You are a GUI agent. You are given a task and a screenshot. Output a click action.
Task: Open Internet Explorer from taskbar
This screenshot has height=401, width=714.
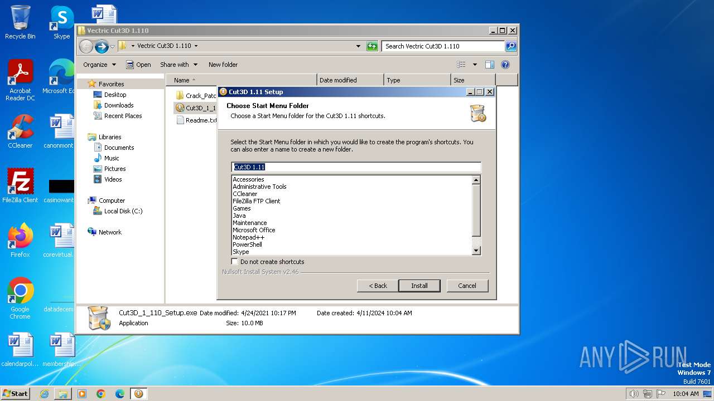point(44,394)
